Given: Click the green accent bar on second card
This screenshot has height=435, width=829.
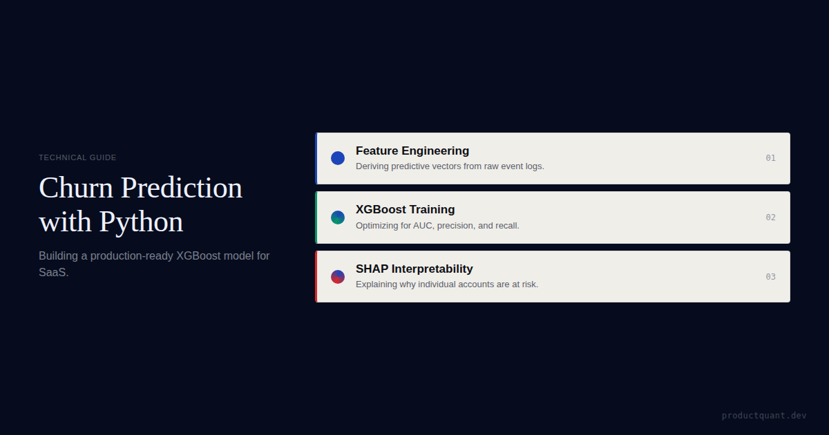Looking at the screenshot, I should (316, 217).
